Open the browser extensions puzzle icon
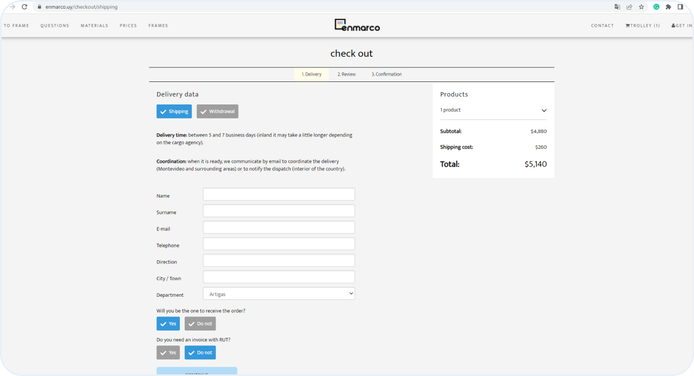 (668, 7)
